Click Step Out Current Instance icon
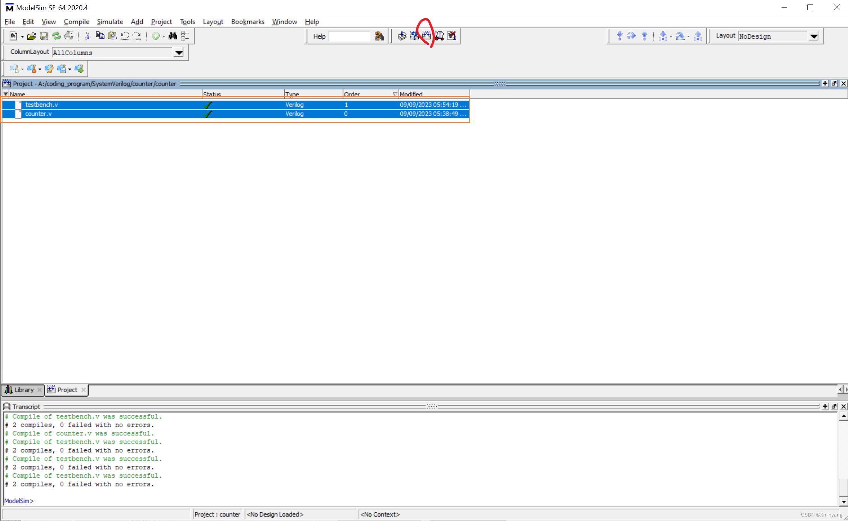848x521 pixels. point(698,36)
